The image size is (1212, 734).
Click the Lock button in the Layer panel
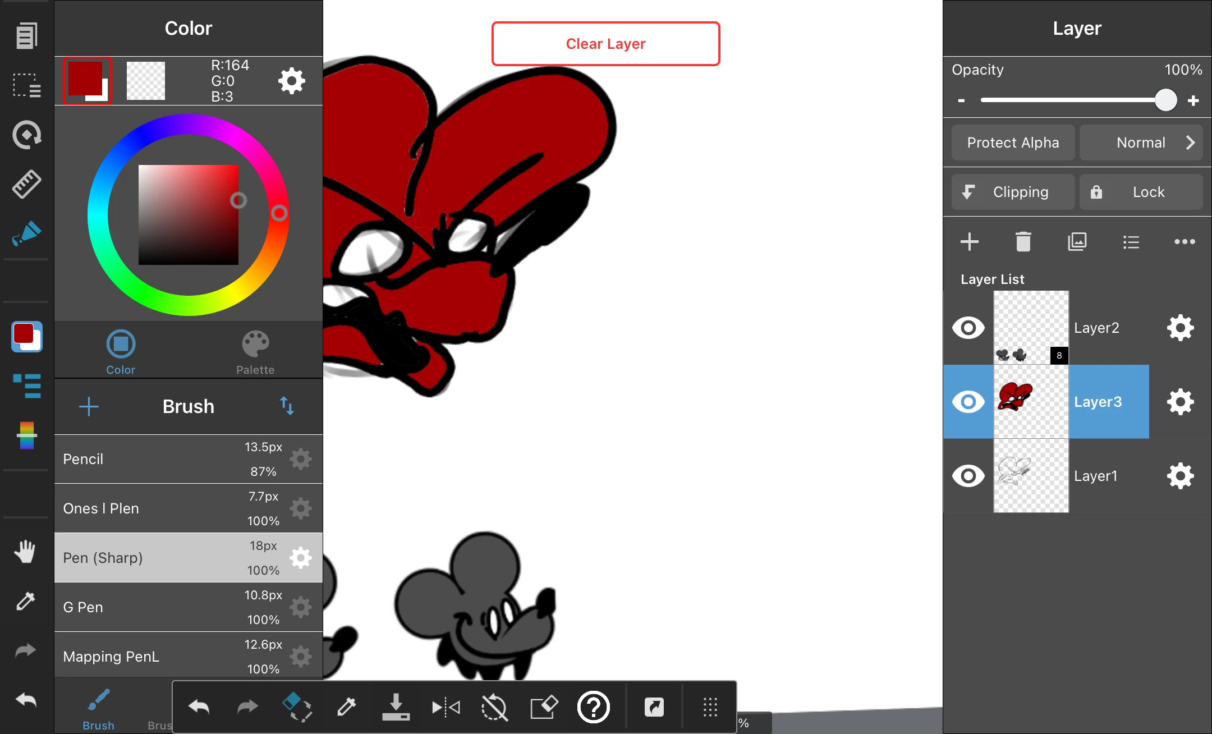[x=1141, y=191]
